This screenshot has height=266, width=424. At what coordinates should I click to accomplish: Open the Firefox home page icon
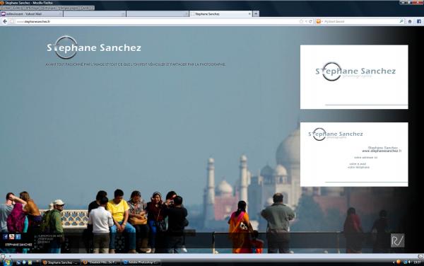point(410,21)
